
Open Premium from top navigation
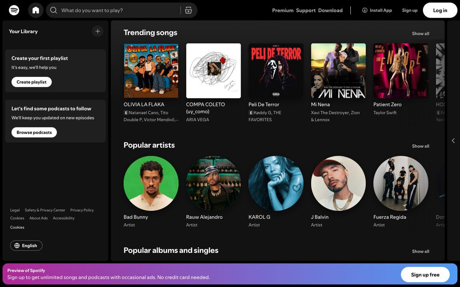click(x=283, y=10)
